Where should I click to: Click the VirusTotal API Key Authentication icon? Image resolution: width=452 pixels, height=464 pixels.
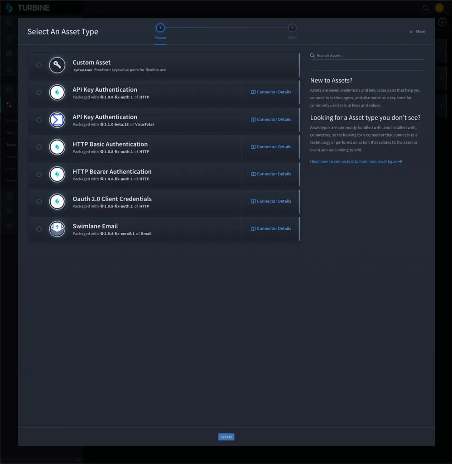pos(57,120)
